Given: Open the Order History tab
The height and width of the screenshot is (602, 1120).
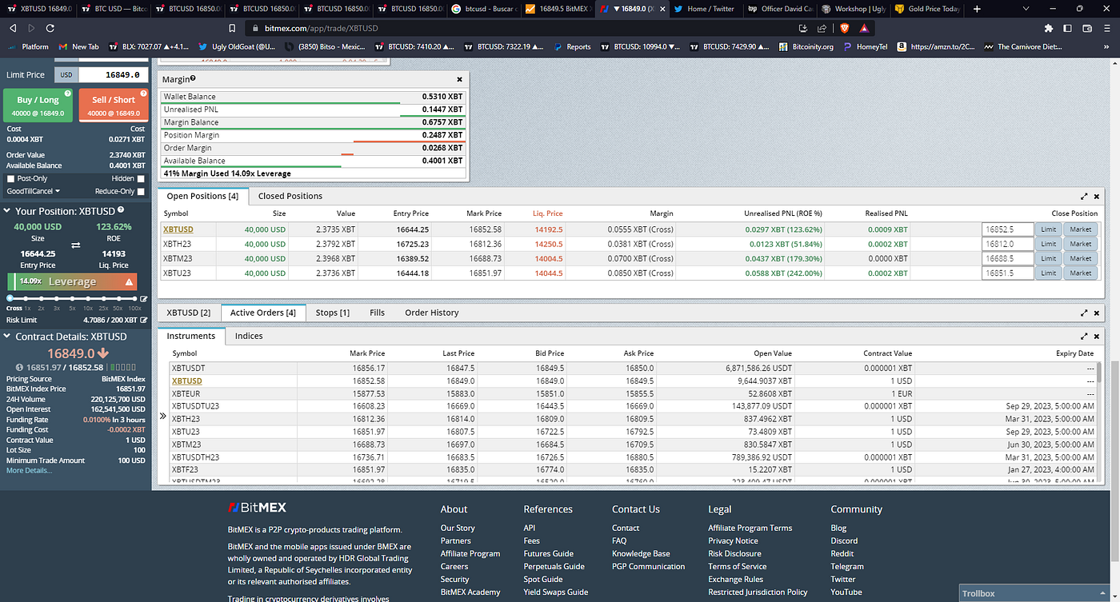Looking at the screenshot, I should 431,313.
